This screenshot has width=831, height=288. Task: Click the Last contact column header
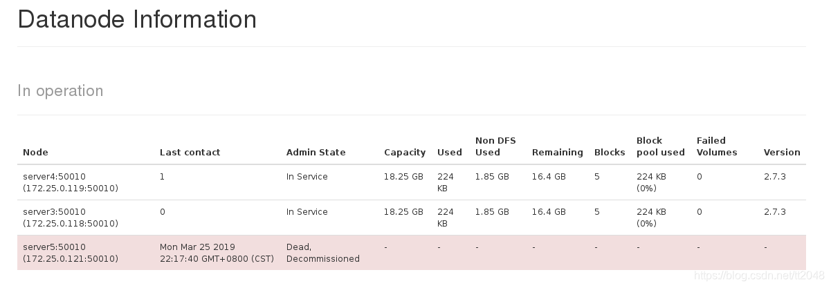point(190,153)
